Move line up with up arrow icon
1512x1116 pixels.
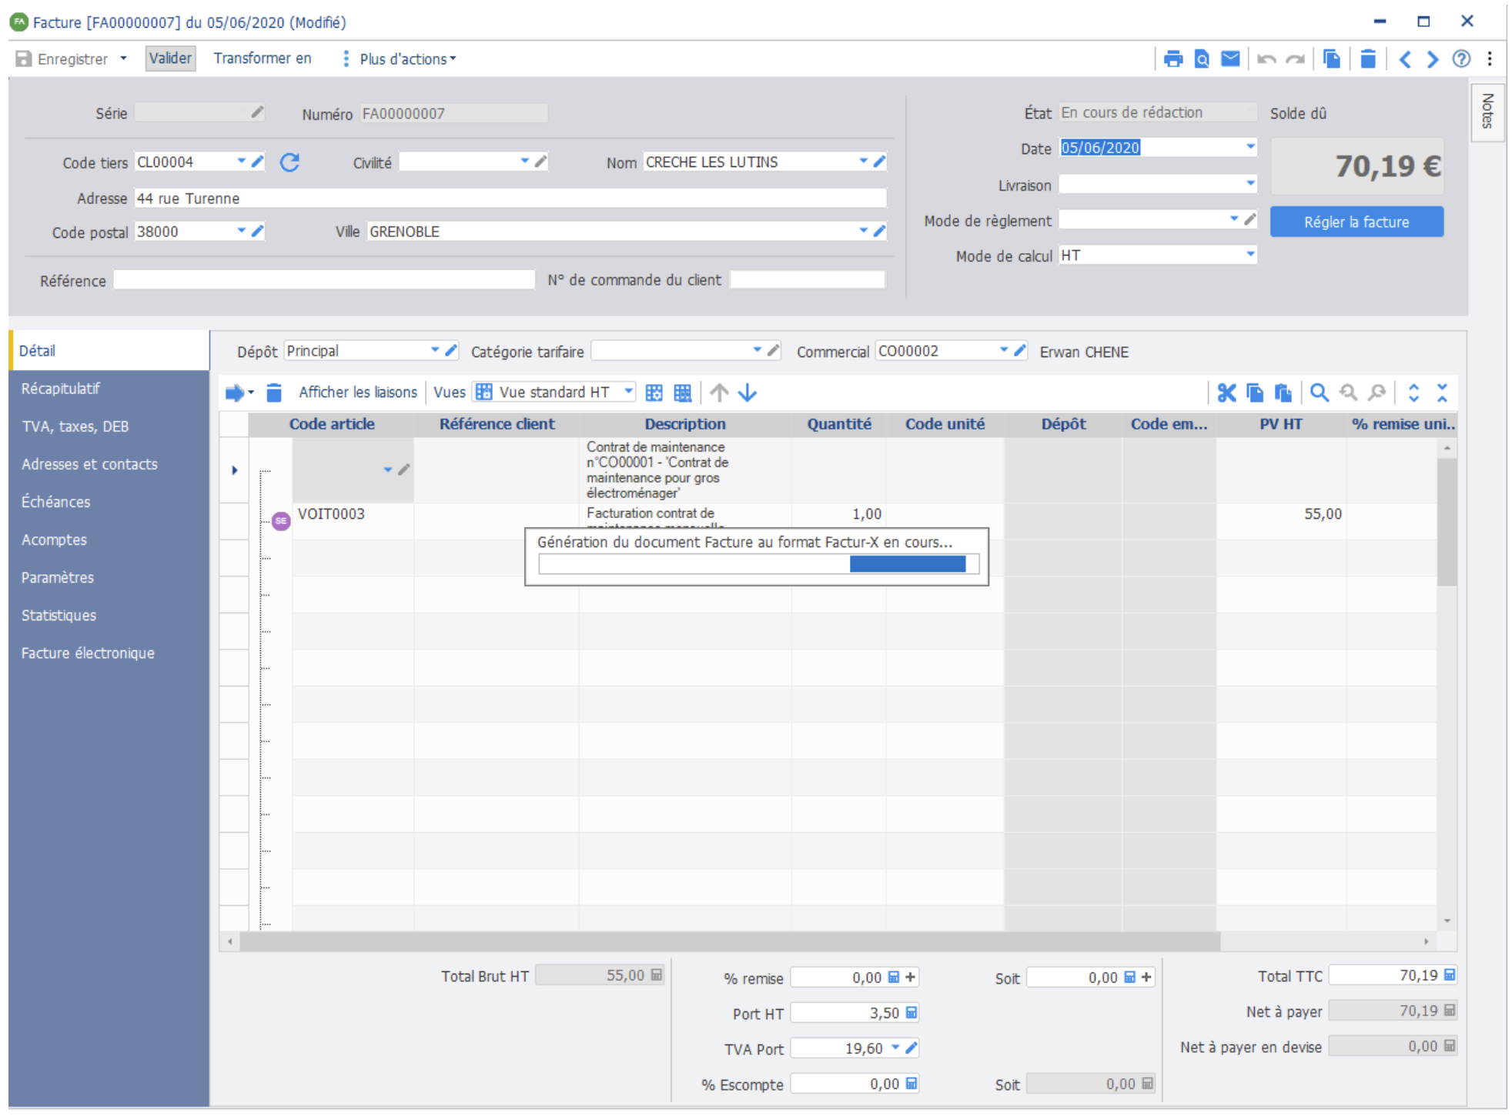tap(719, 393)
